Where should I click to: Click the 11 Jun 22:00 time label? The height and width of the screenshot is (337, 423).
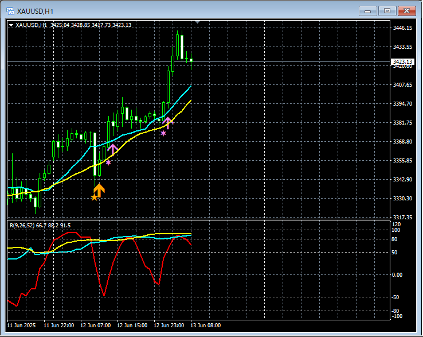pyautogui.click(x=59, y=326)
